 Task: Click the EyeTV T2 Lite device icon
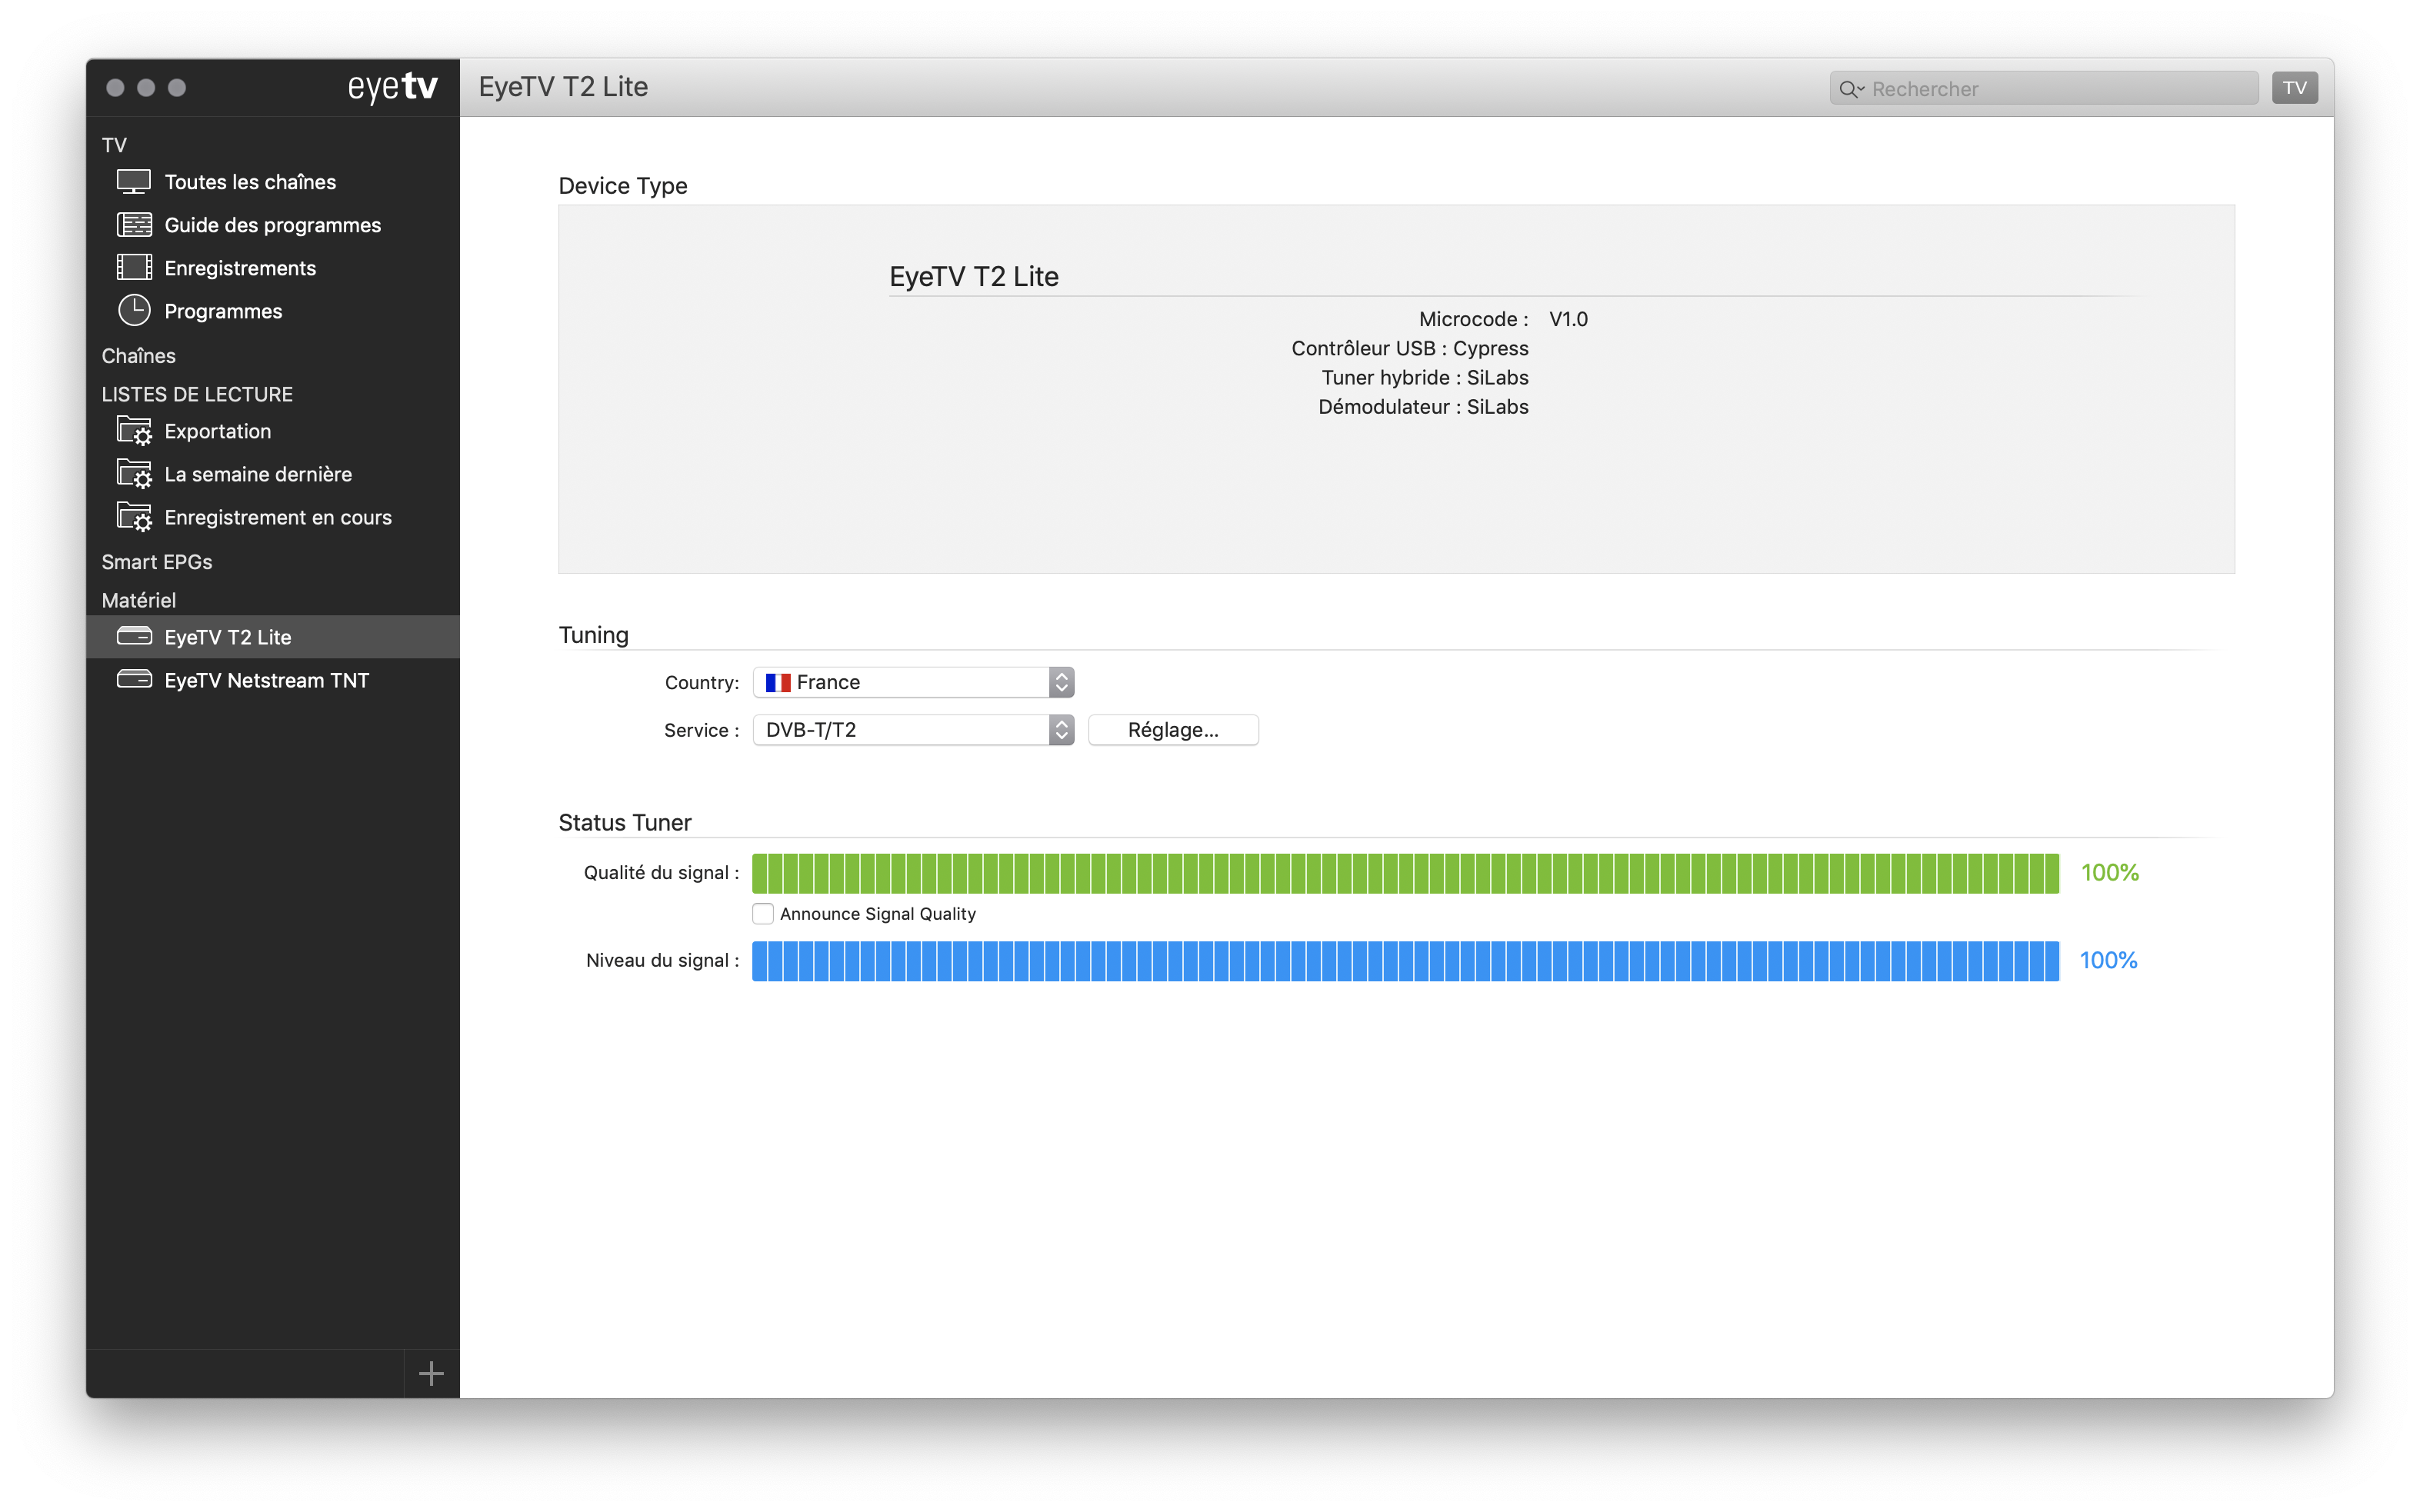point(134,637)
